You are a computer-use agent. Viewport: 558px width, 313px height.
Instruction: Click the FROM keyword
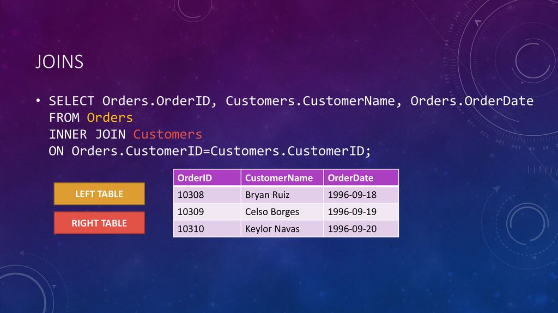point(64,117)
